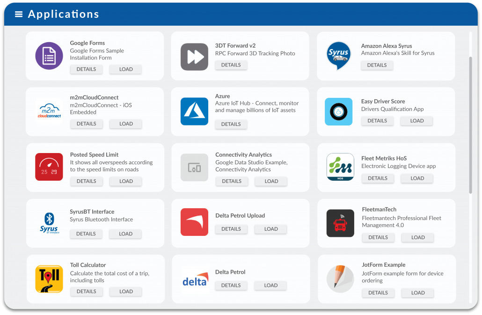Viewport: 482px width, 315px height.
Task: Click the Applications title in header
Action: (x=63, y=14)
